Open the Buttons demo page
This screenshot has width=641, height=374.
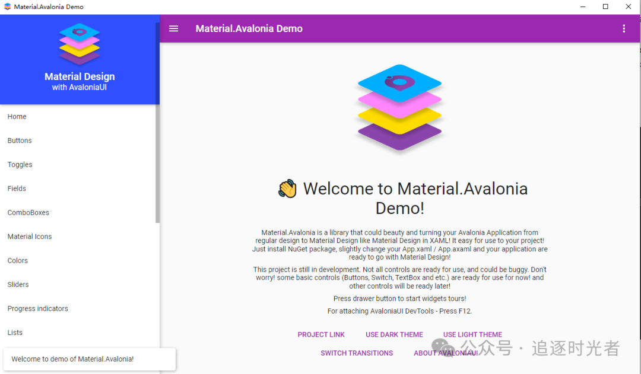20,140
